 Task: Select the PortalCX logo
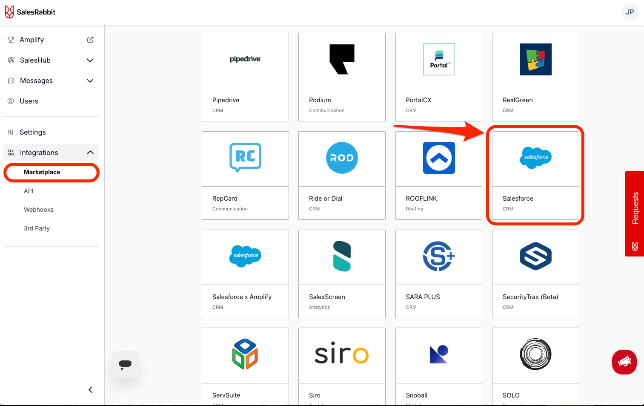tap(439, 59)
